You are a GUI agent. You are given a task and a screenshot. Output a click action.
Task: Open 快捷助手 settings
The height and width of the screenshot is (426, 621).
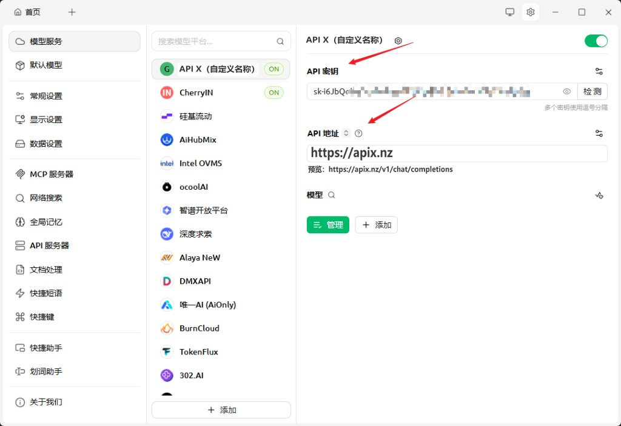[x=75, y=348]
